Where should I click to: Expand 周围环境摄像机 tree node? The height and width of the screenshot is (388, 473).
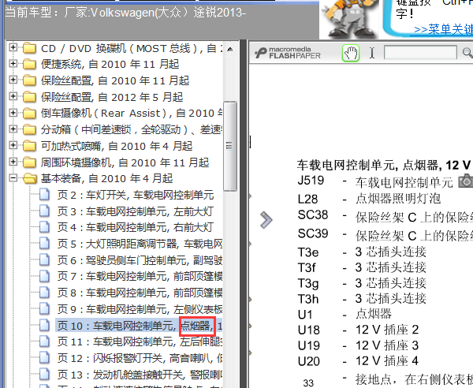click(x=13, y=162)
